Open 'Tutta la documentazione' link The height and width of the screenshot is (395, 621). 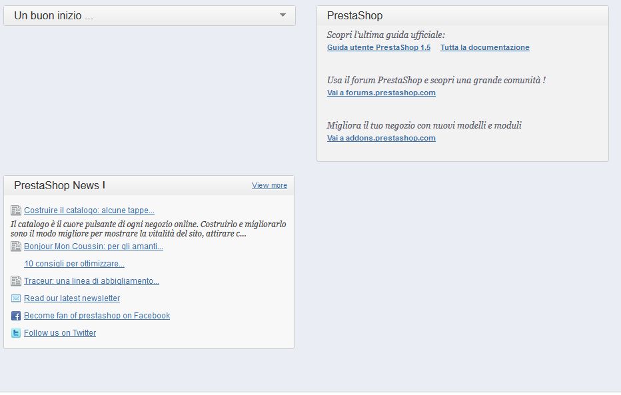point(485,47)
